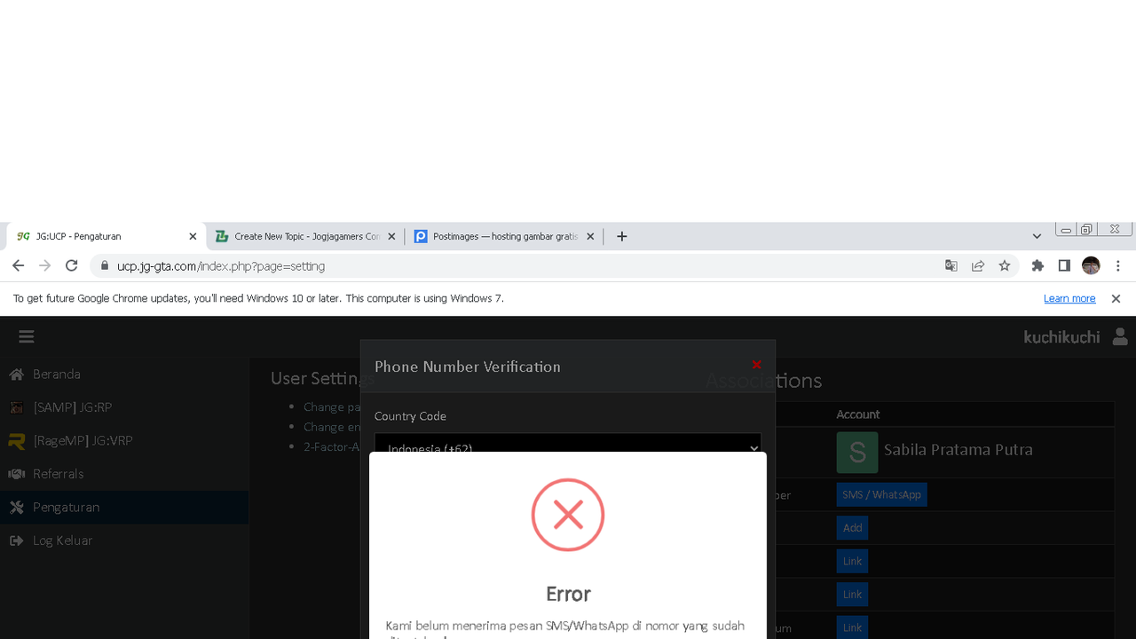Switch to the JG:UCP - Pengaturan tab
The height and width of the screenshot is (639, 1136).
click(105, 237)
